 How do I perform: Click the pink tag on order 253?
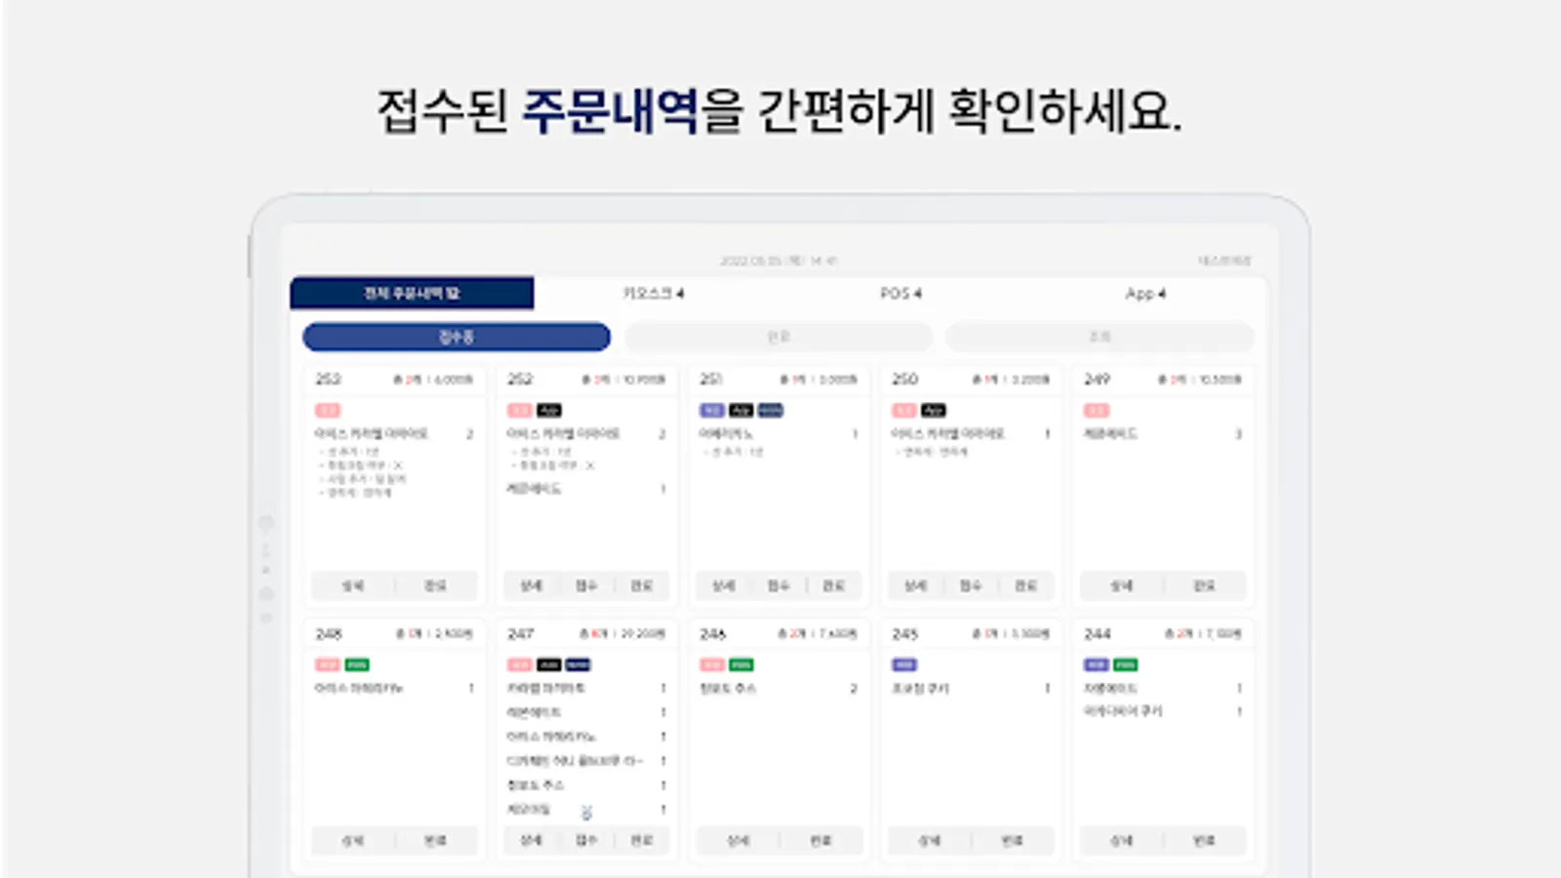point(328,411)
